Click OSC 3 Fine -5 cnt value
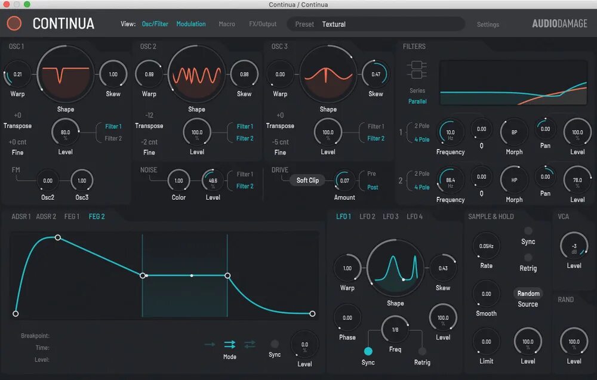 point(280,142)
